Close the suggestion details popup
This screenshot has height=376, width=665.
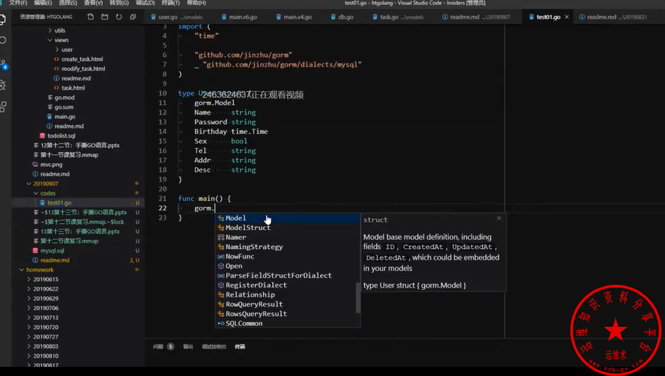499,219
